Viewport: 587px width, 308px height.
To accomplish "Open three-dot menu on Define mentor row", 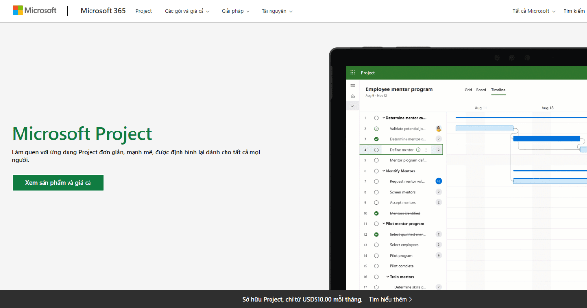I will point(426,150).
